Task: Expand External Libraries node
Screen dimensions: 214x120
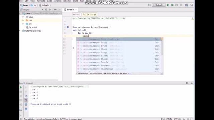Action: [20, 31]
